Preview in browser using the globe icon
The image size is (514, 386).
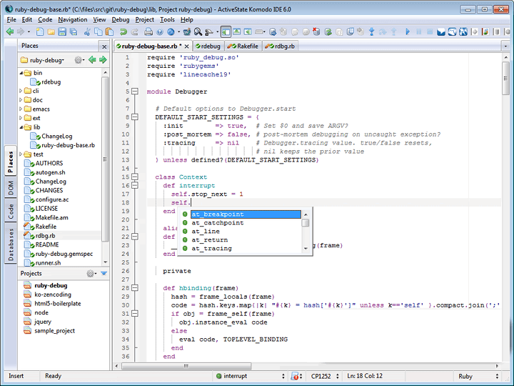click(171, 32)
